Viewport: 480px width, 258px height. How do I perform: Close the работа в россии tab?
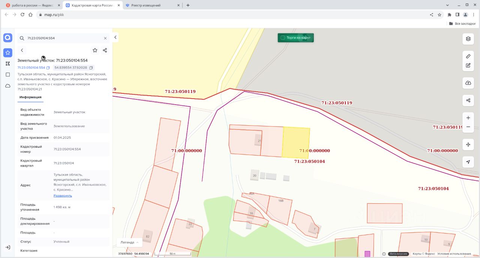(x=59, y=5)
